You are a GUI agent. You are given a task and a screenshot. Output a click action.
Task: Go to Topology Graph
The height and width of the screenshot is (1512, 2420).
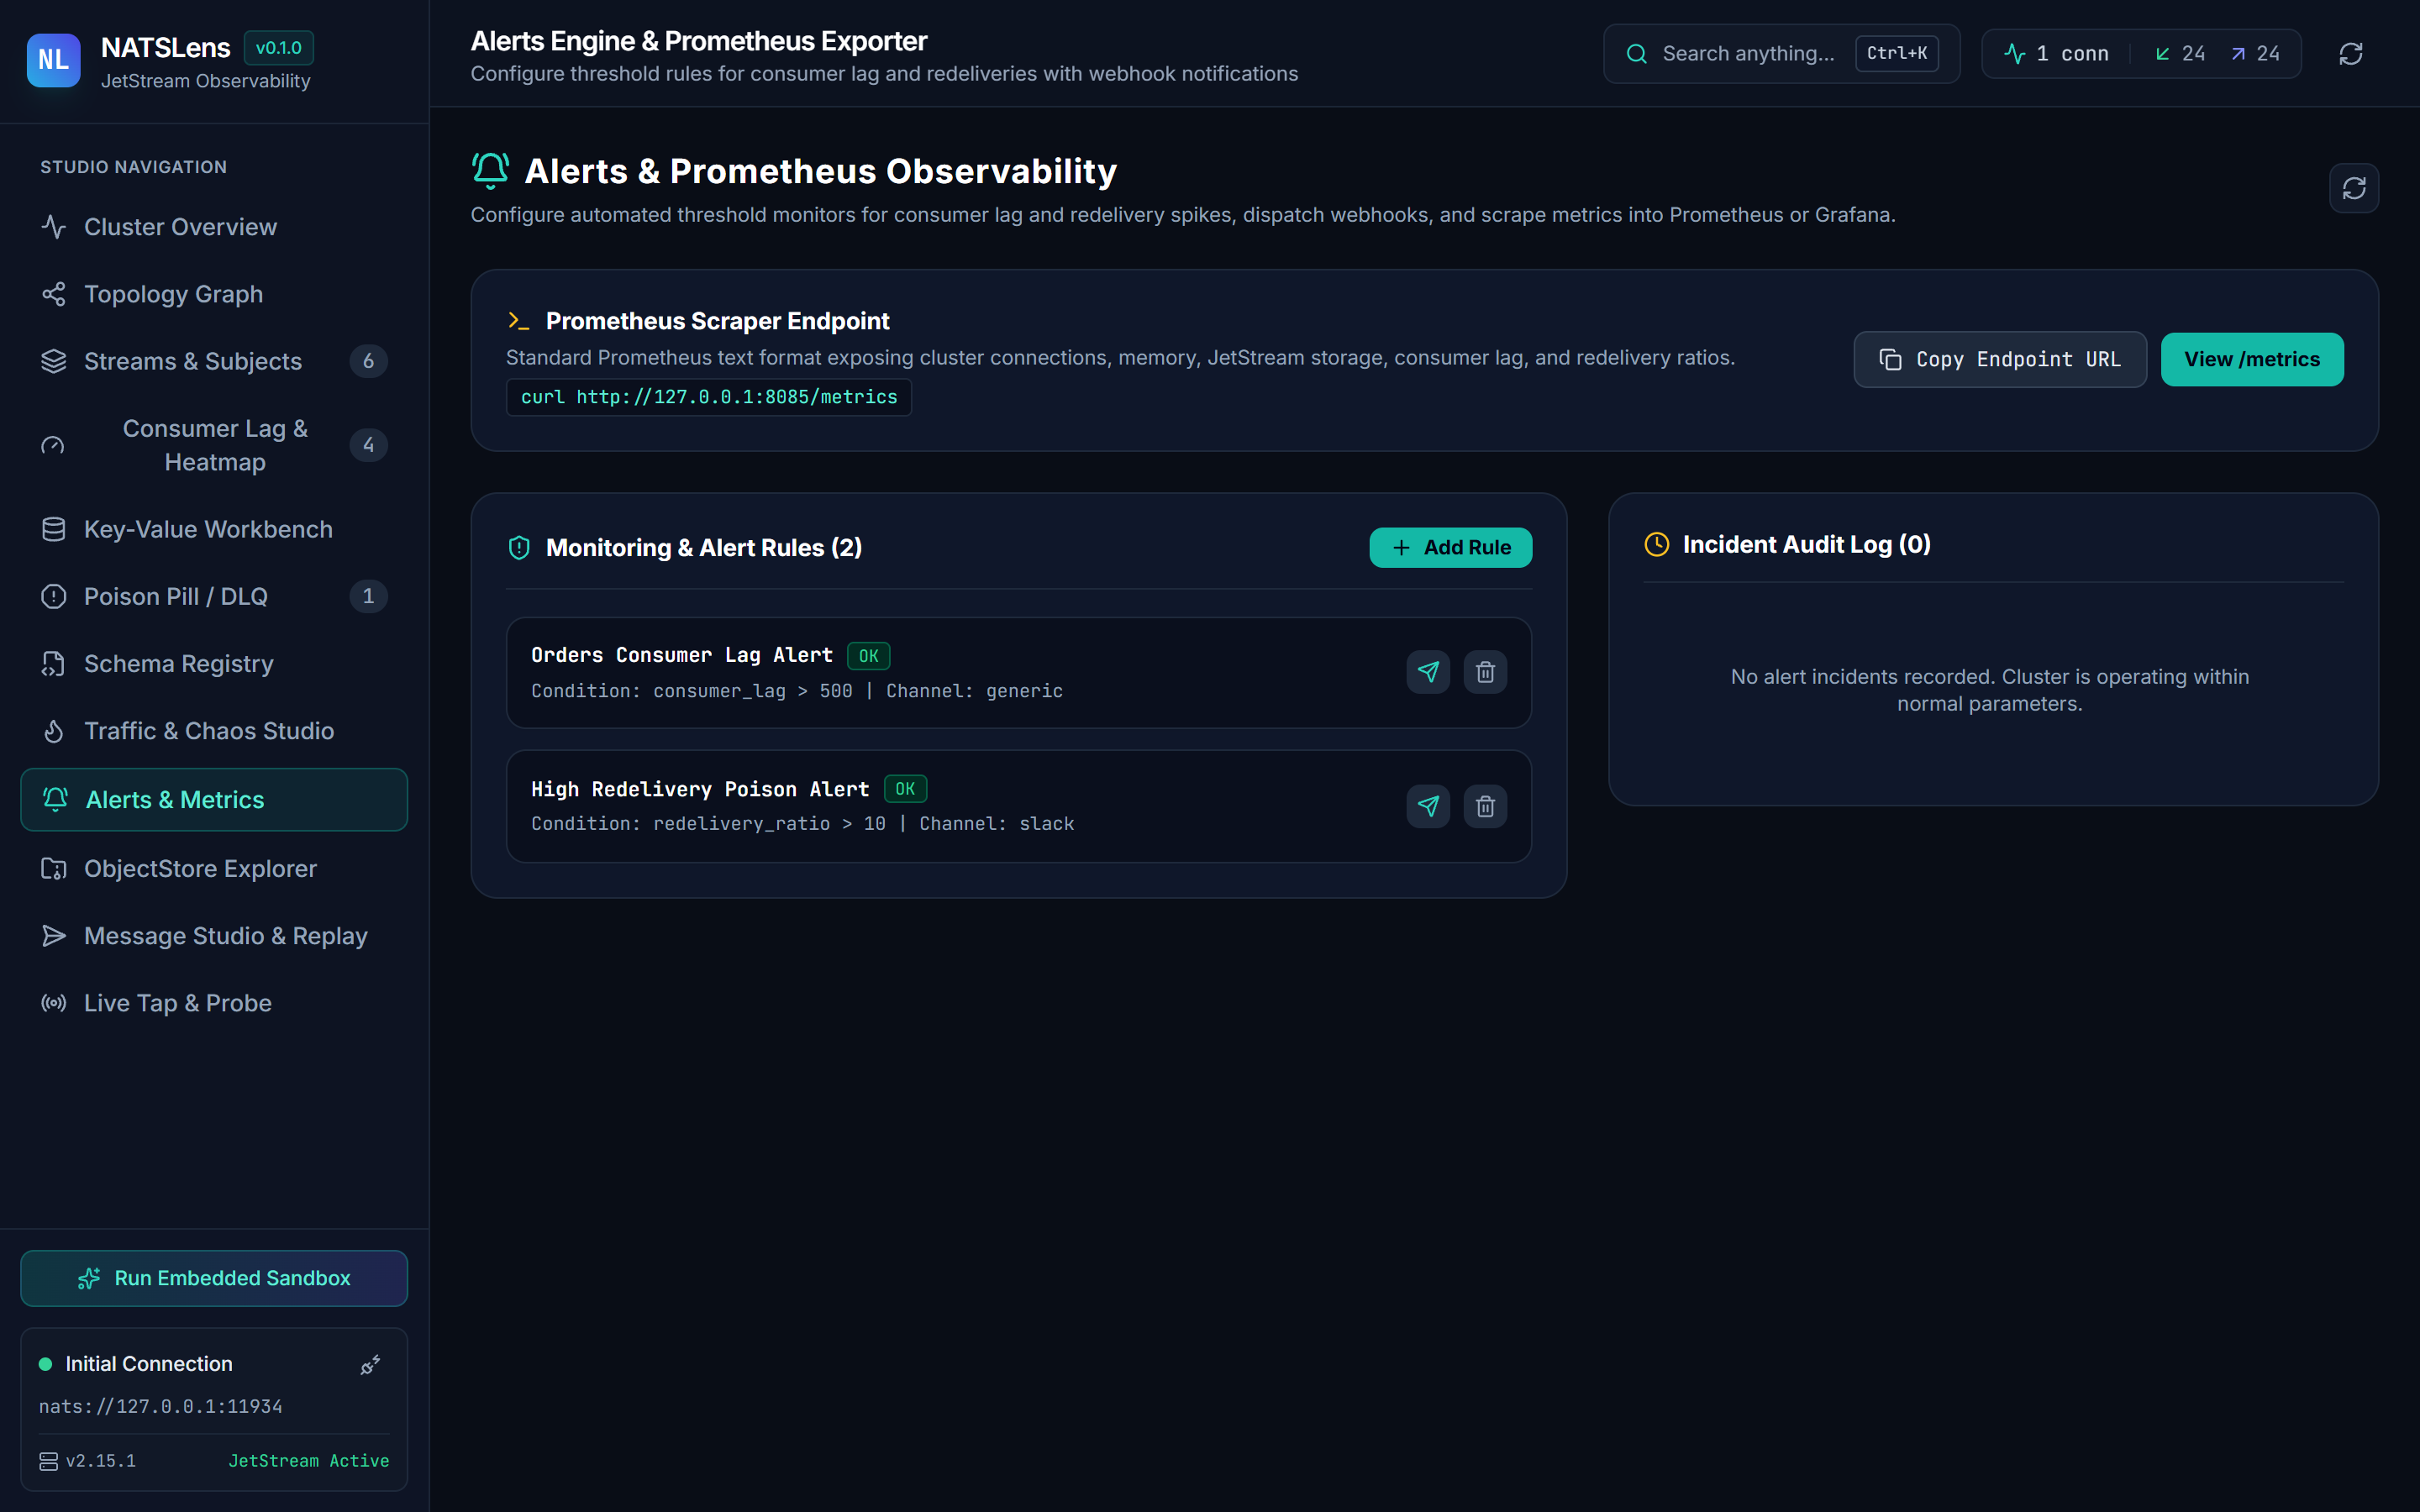(x=214, y=294)
